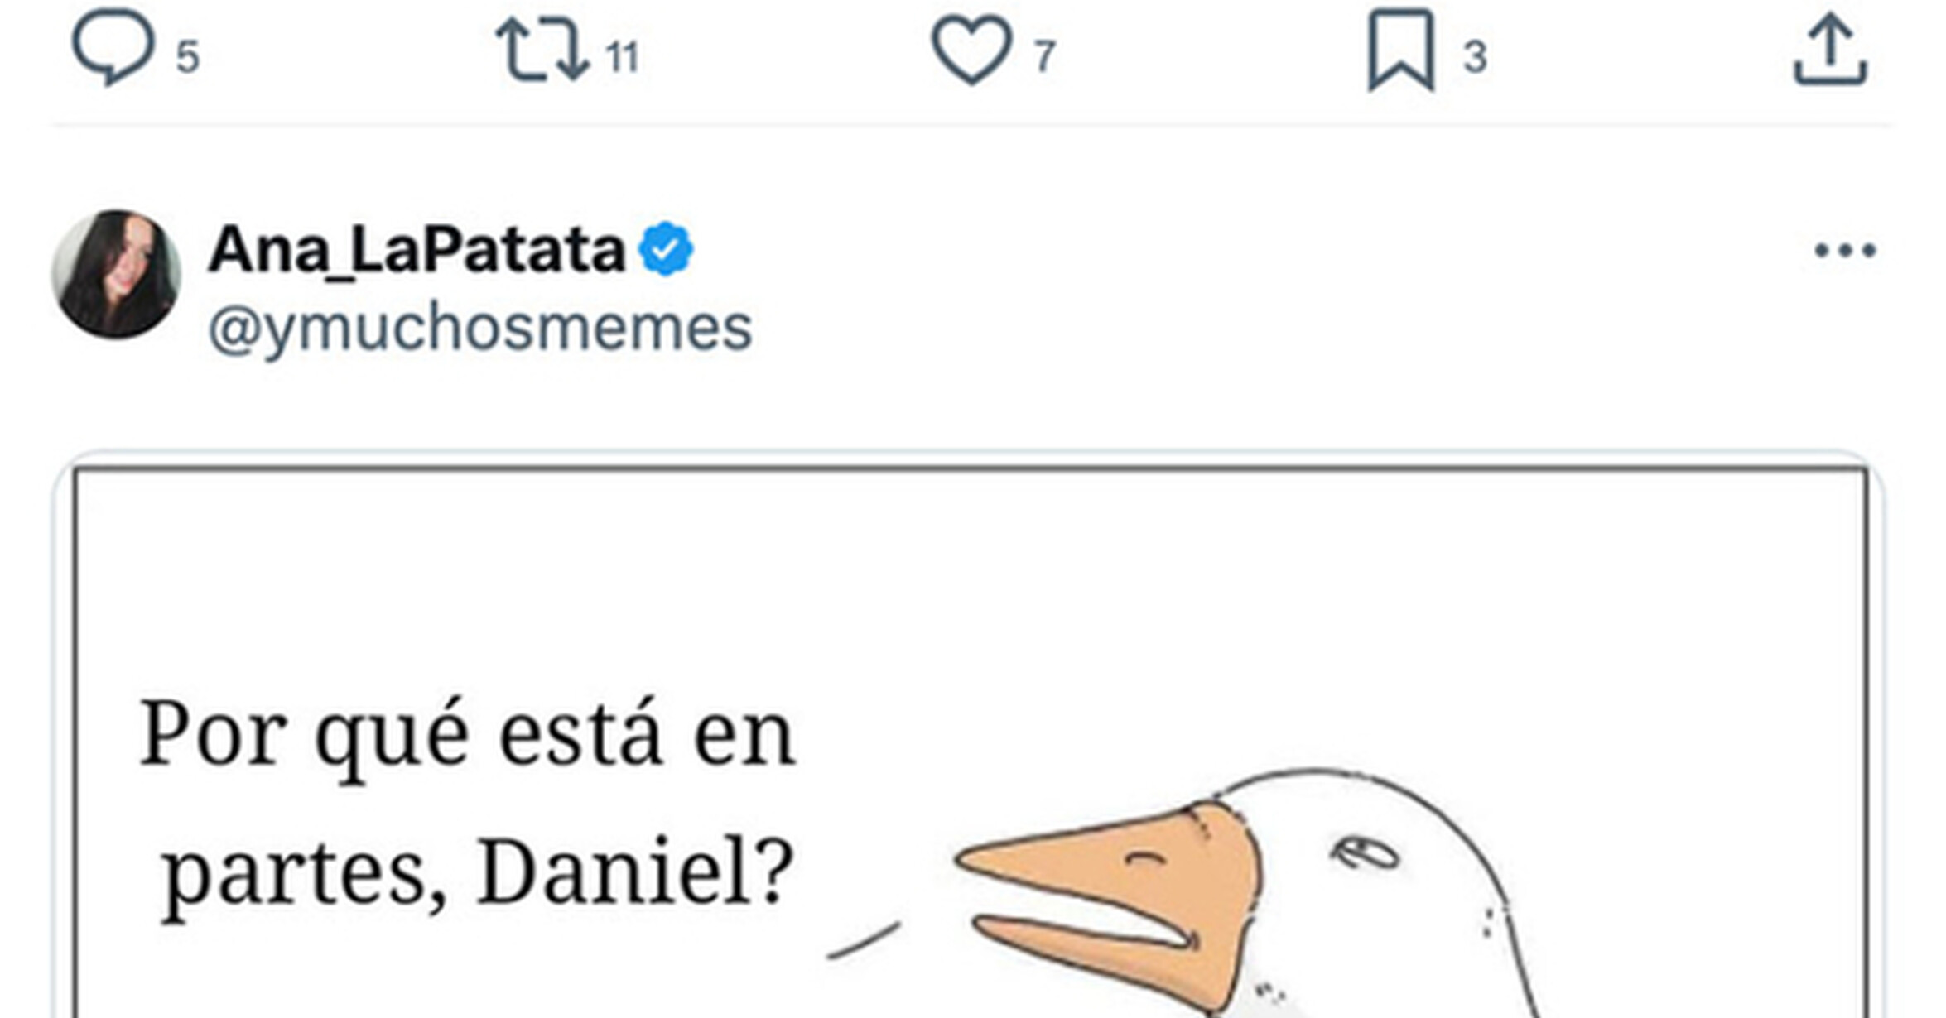Open Ana_LaPatata's profile picture

pos(116,274)
